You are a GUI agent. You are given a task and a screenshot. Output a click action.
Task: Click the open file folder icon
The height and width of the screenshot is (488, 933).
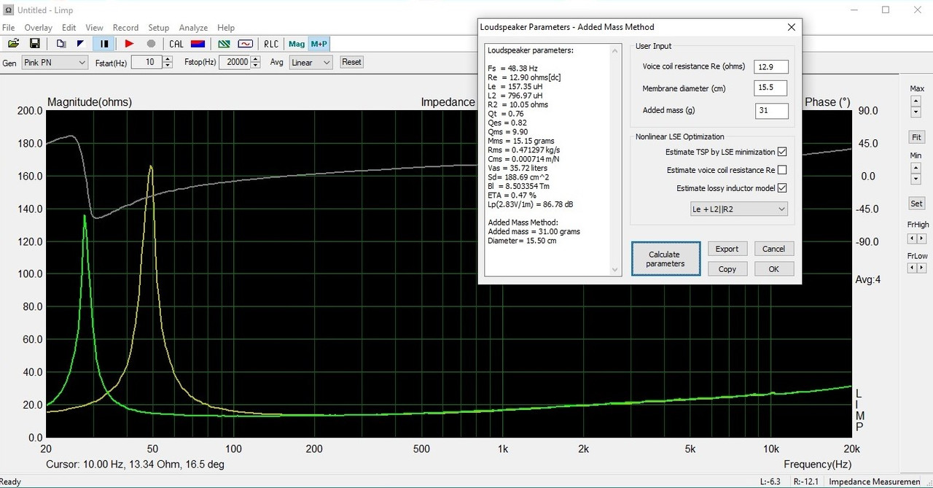click(14, 44)
